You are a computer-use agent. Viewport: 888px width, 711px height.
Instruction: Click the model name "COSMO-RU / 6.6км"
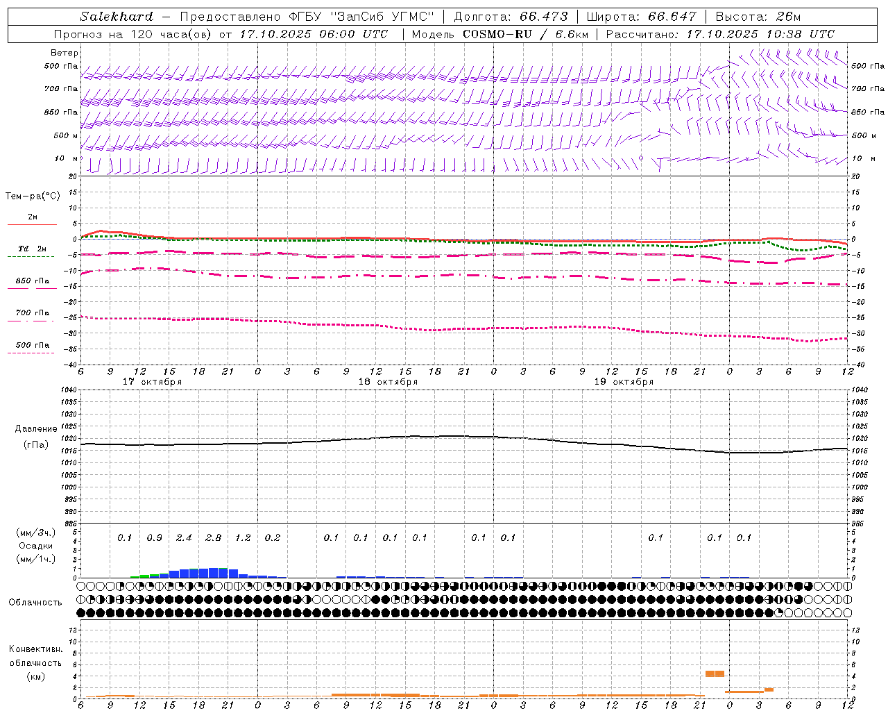[x=526, y=34]
